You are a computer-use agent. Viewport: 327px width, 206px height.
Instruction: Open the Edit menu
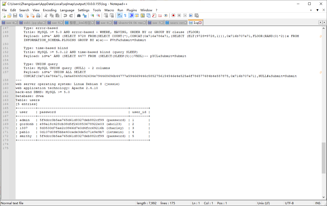click(x=13, y=10)
